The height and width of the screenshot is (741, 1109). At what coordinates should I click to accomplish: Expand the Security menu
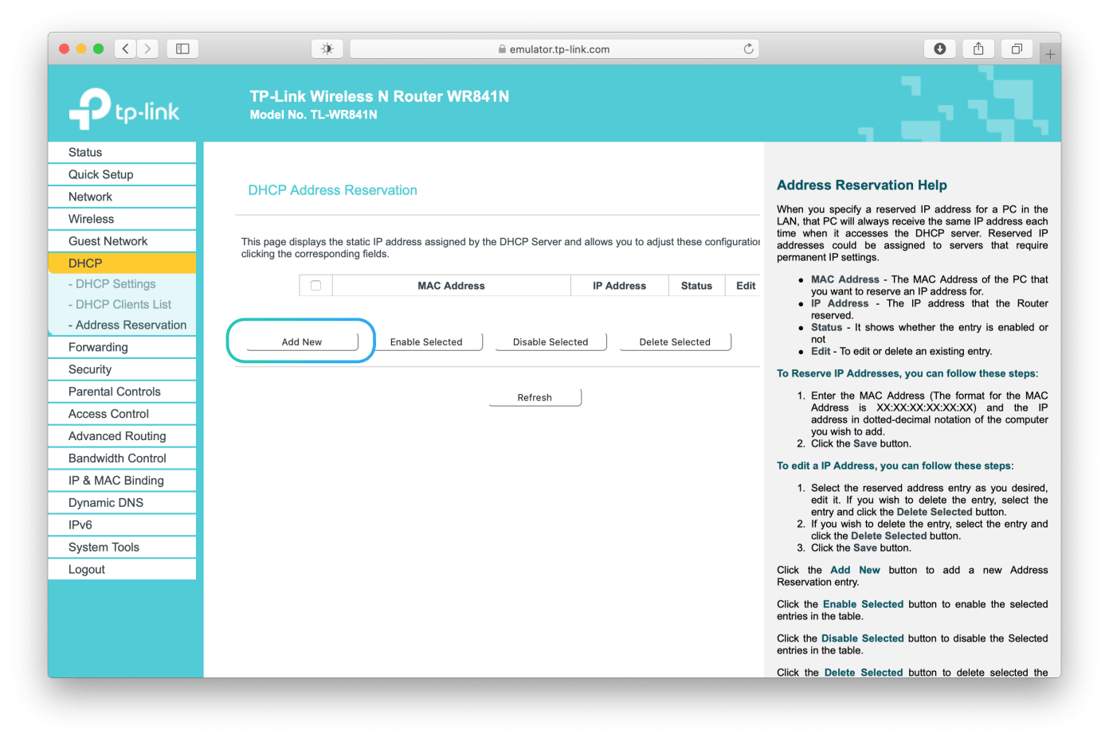coord(122,369)
